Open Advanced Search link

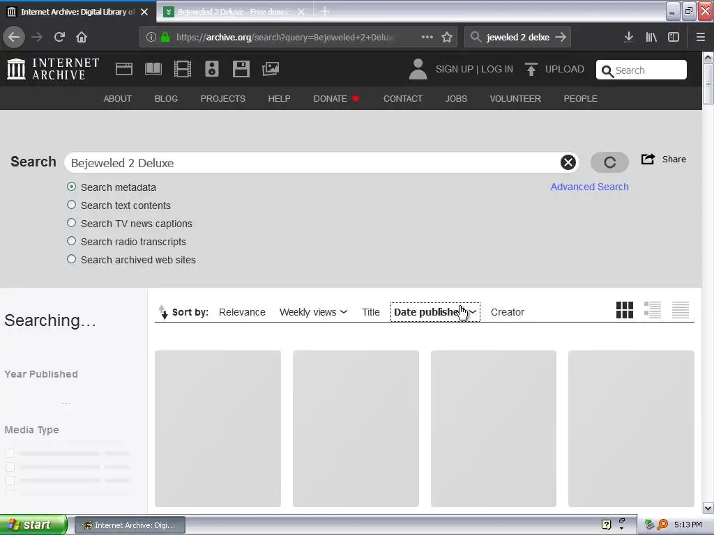click(x=589, y=187)
